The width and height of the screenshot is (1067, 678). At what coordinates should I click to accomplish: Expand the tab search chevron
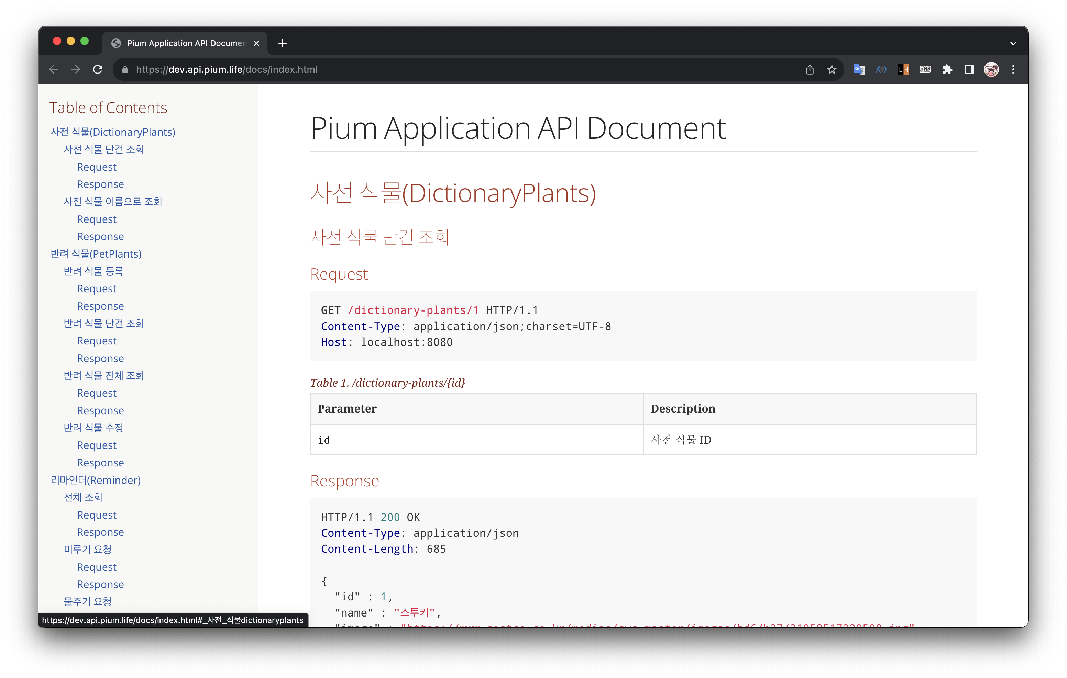[x=1013, y=43]
